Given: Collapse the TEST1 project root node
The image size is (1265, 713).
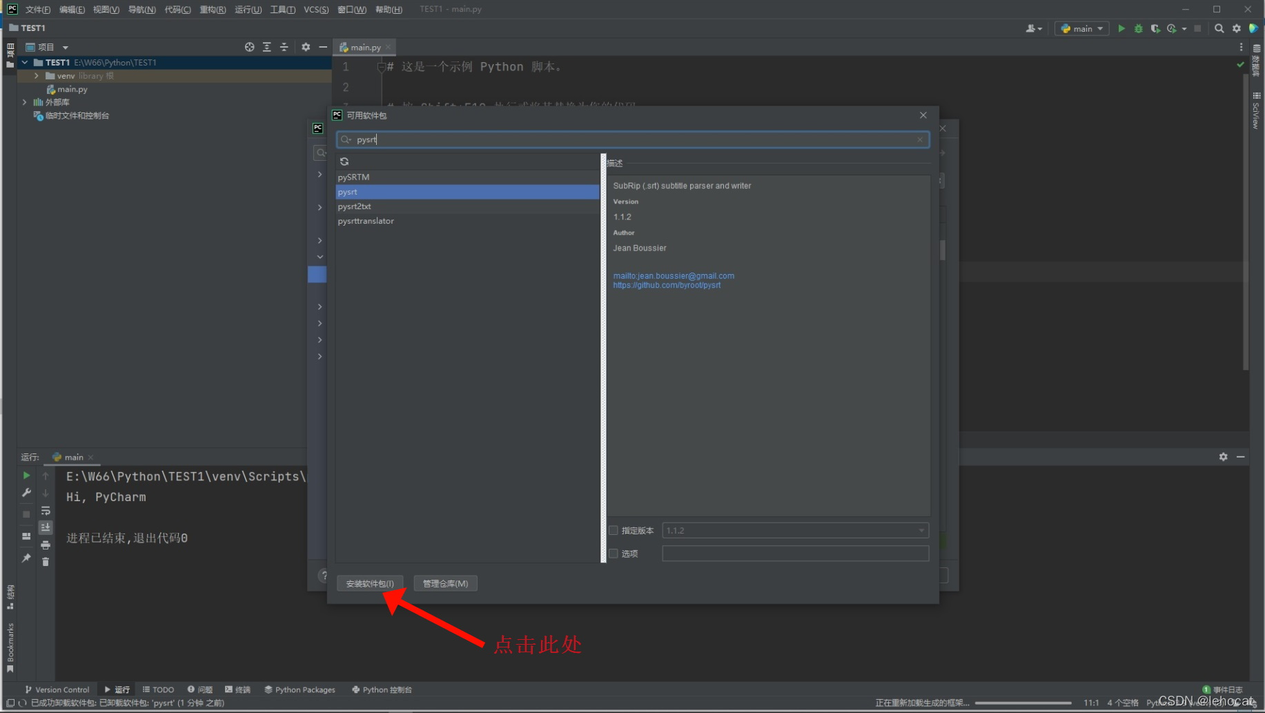Looking at the screenshot, I should (x=25, y=62).
